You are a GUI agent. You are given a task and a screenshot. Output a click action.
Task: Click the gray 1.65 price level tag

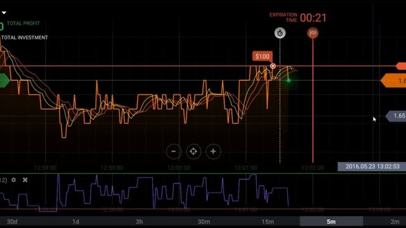coord(396,116)
